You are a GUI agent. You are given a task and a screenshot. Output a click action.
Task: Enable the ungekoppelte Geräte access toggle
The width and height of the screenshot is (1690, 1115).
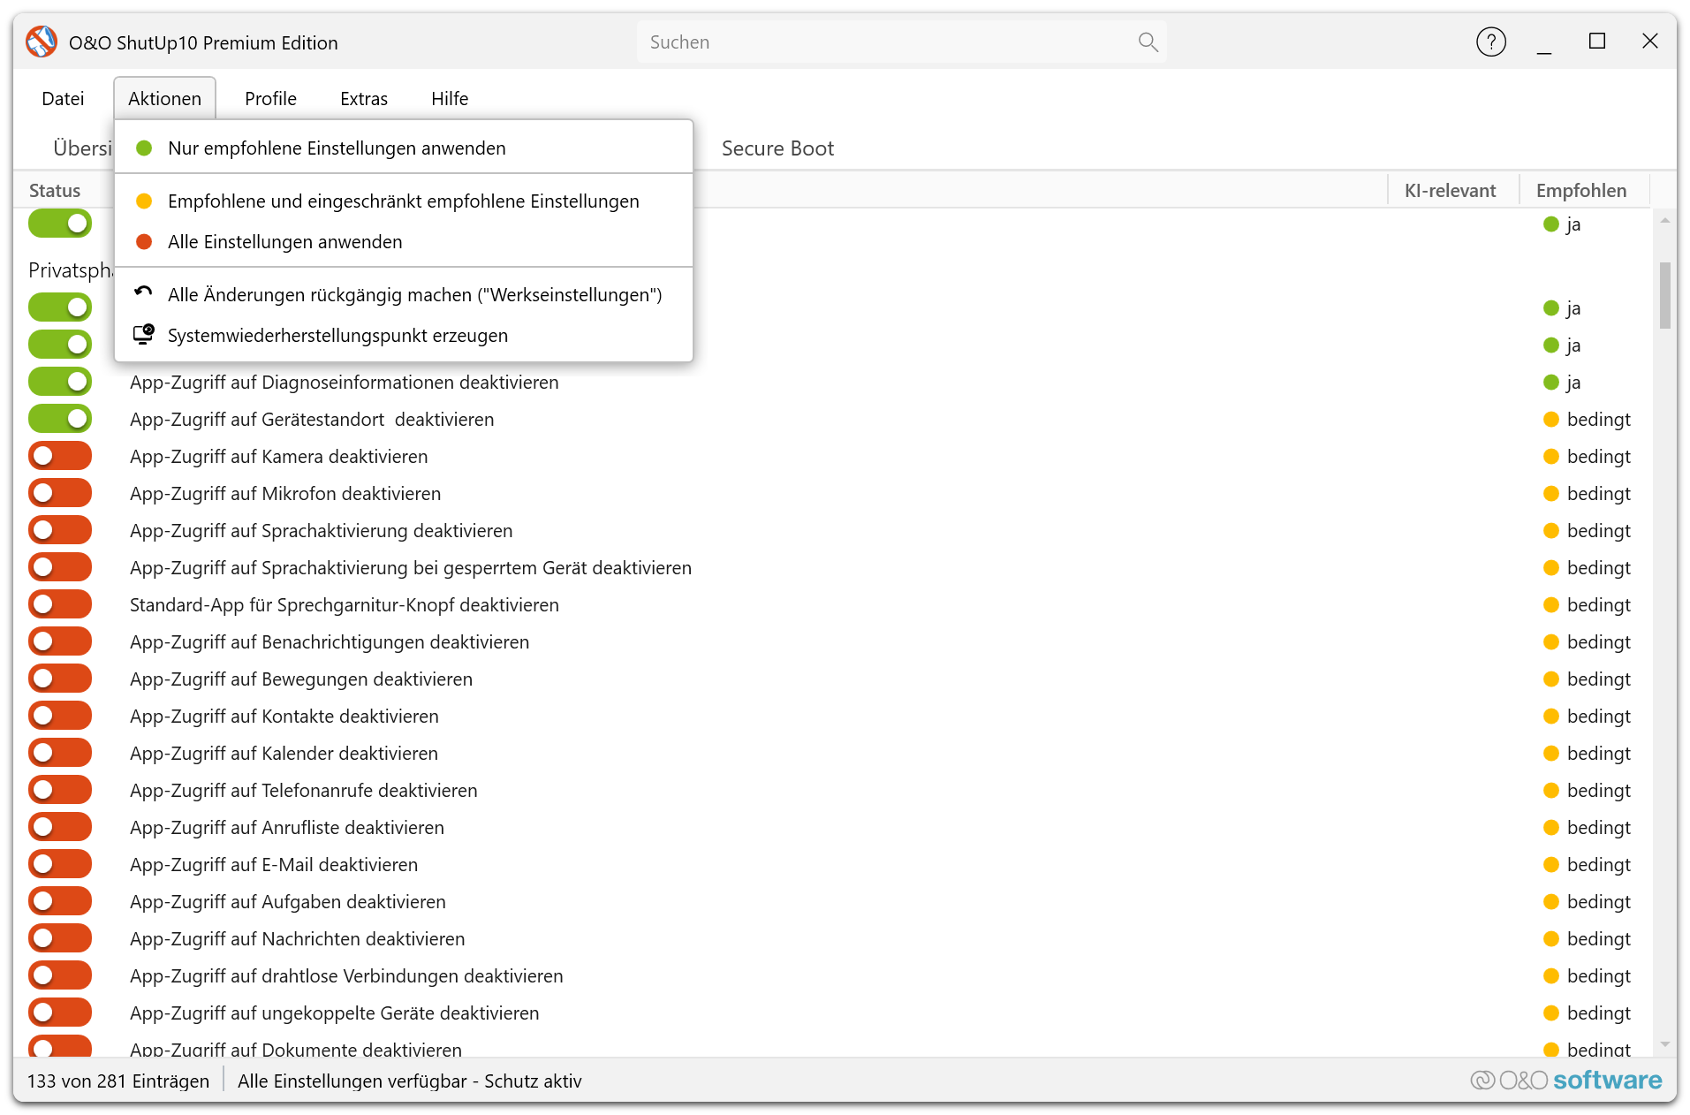coord(60,1013)
